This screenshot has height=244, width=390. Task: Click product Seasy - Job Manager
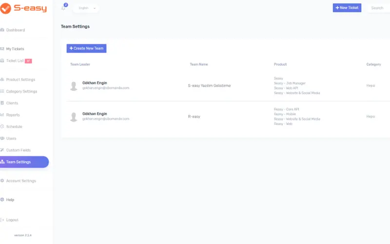[290, 83]
